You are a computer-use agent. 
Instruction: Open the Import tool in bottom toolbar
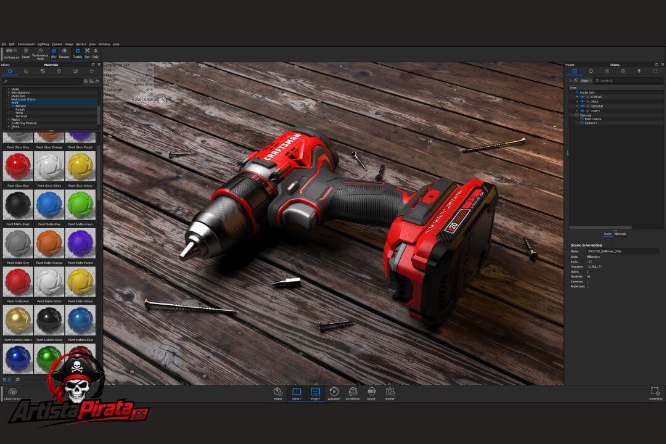click(x=277, y=393)
